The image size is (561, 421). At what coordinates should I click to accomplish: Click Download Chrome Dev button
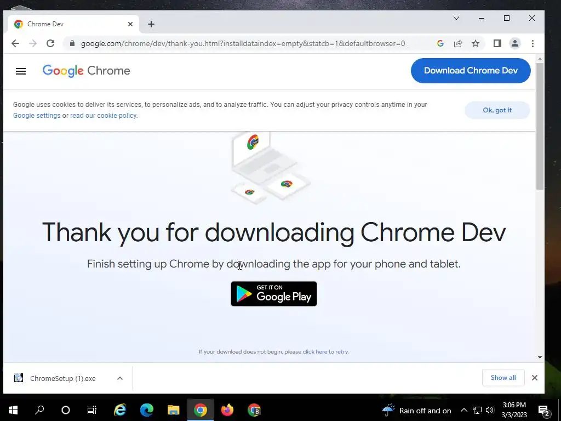click(471, 71)
